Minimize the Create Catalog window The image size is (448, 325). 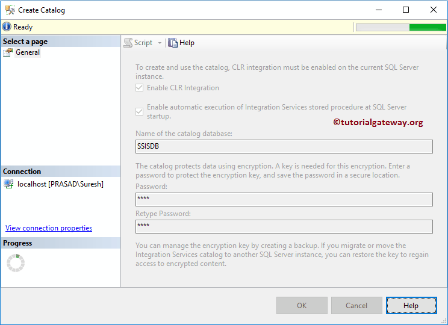pos(379,10)
